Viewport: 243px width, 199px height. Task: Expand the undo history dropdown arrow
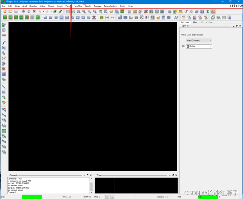[43, 12]
